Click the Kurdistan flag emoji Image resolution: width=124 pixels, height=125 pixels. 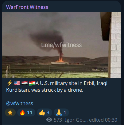click(x=32, y=83)
